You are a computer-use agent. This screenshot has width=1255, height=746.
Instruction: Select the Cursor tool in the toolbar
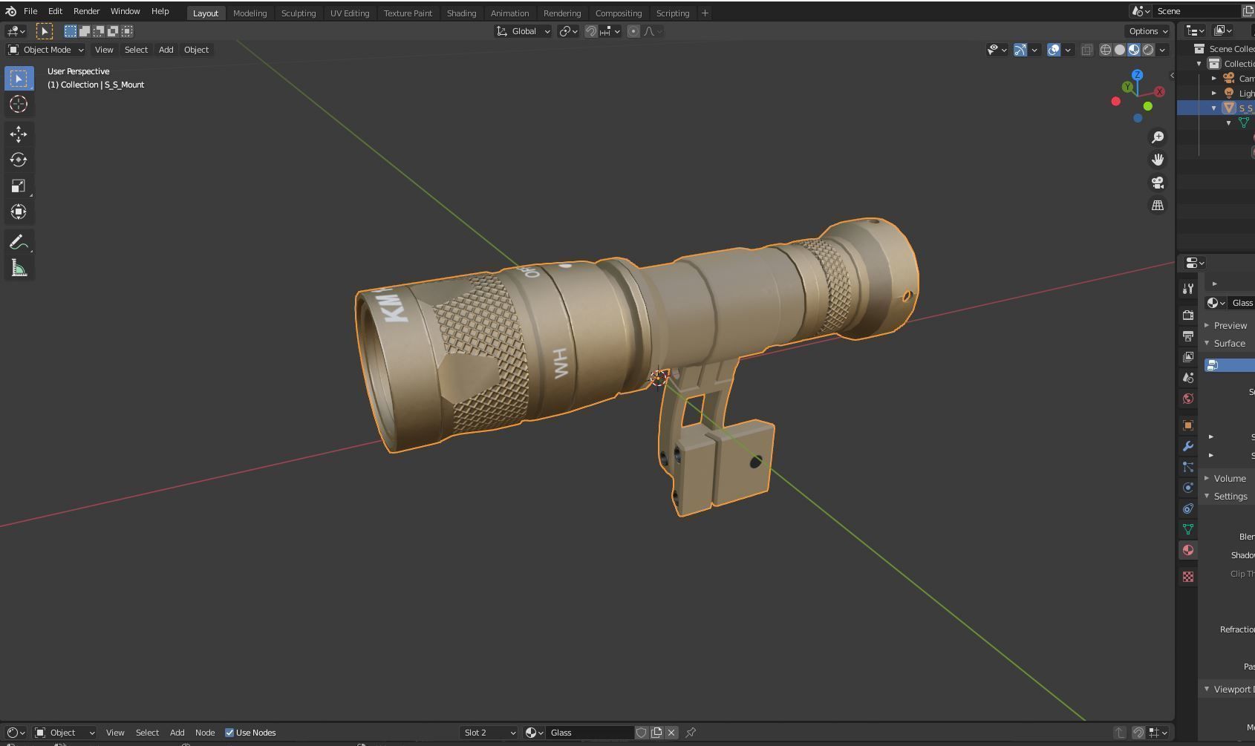click(x=19, y=104)
